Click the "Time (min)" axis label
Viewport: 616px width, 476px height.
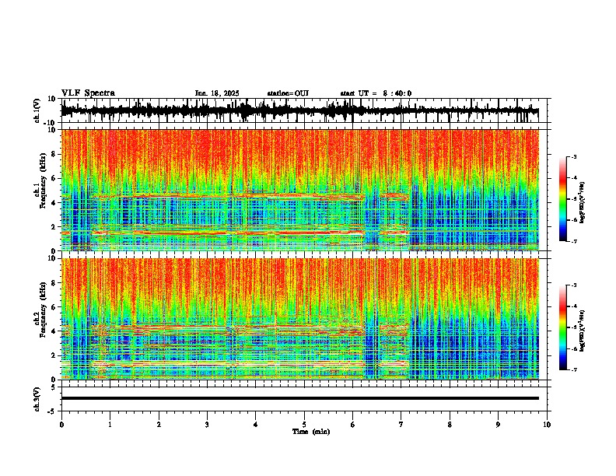click(x=311, y=432)
